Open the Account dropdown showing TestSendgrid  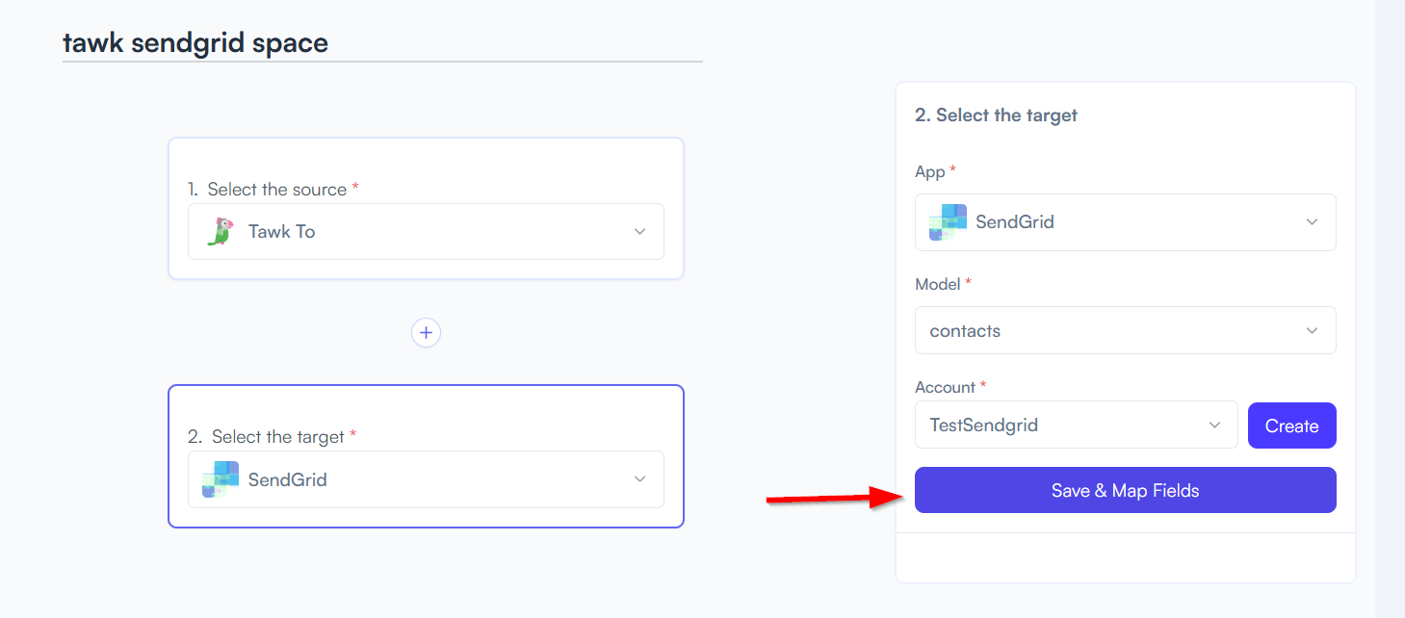tap(1076, 425)
